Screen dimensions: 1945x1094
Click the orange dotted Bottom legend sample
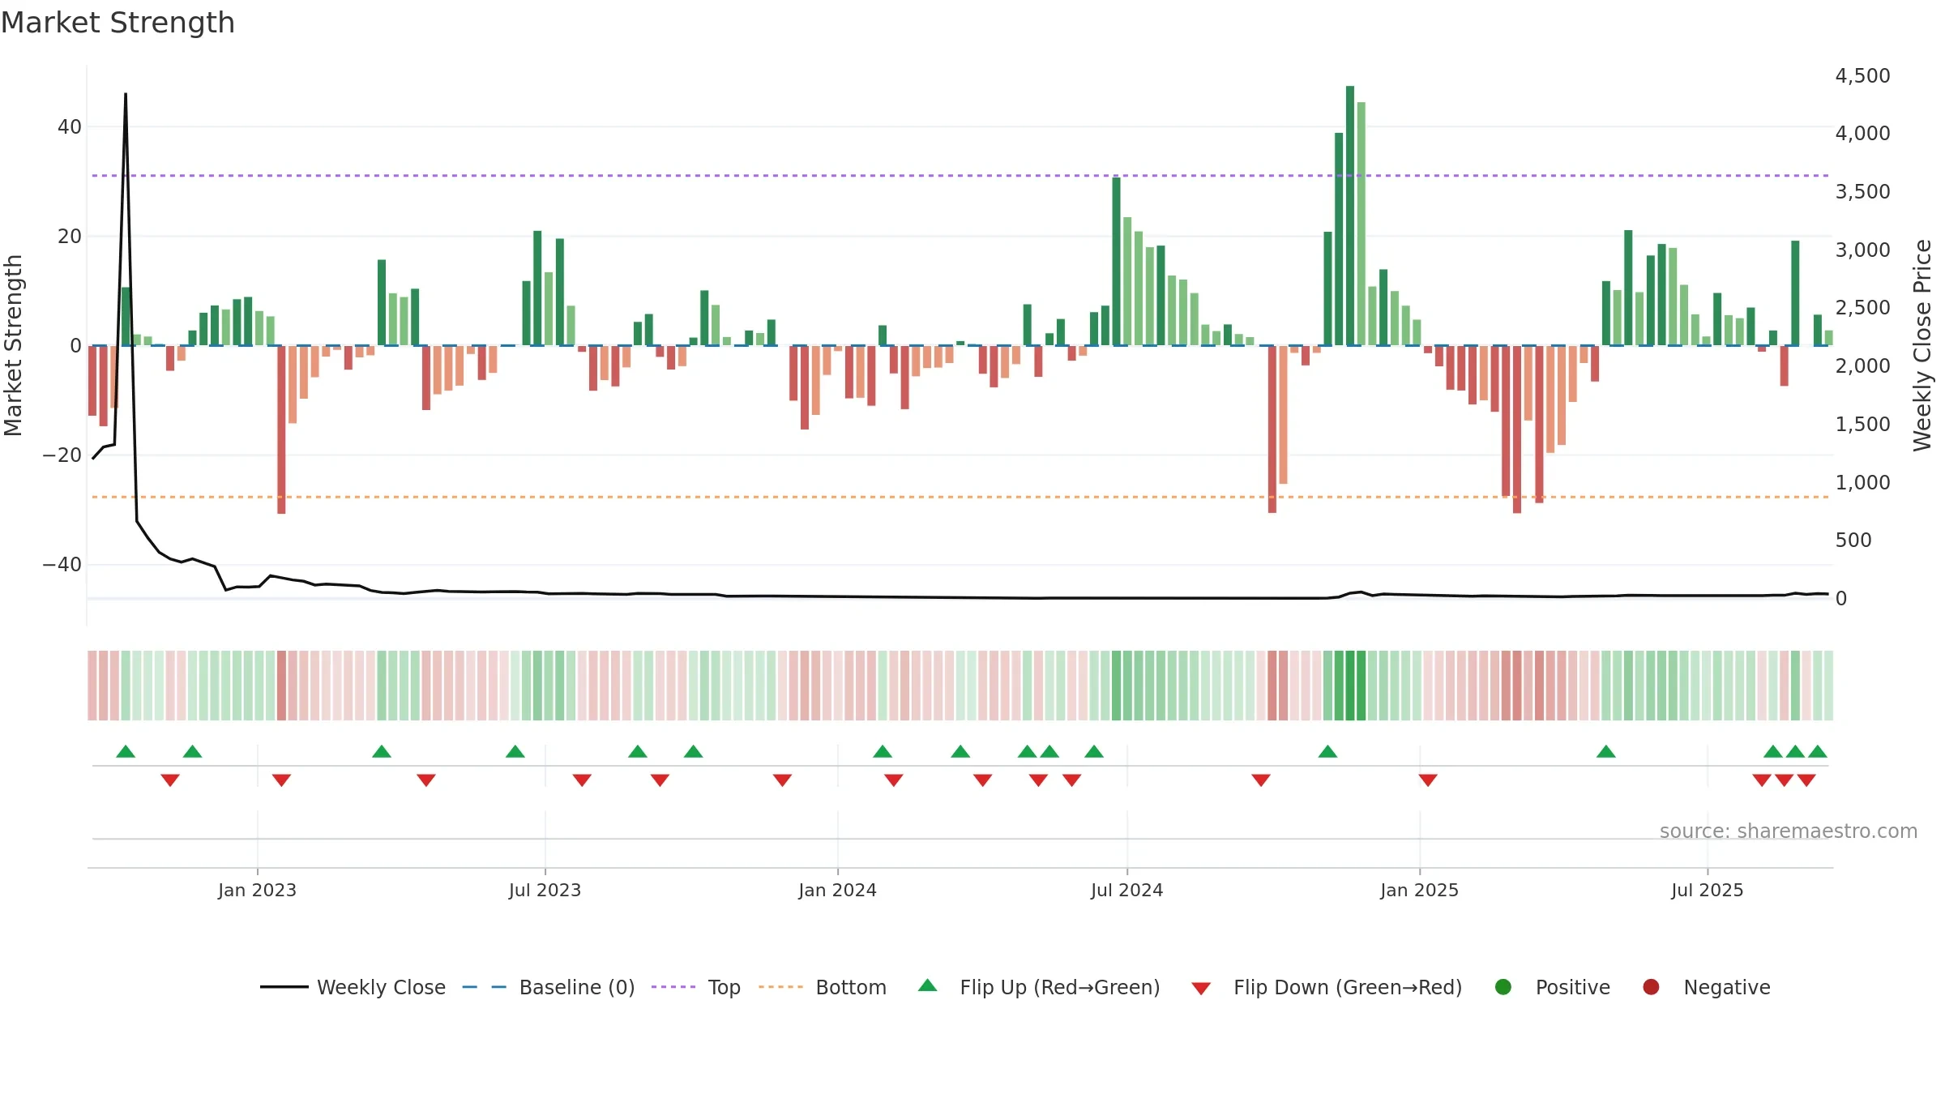(x=780, y=987)
